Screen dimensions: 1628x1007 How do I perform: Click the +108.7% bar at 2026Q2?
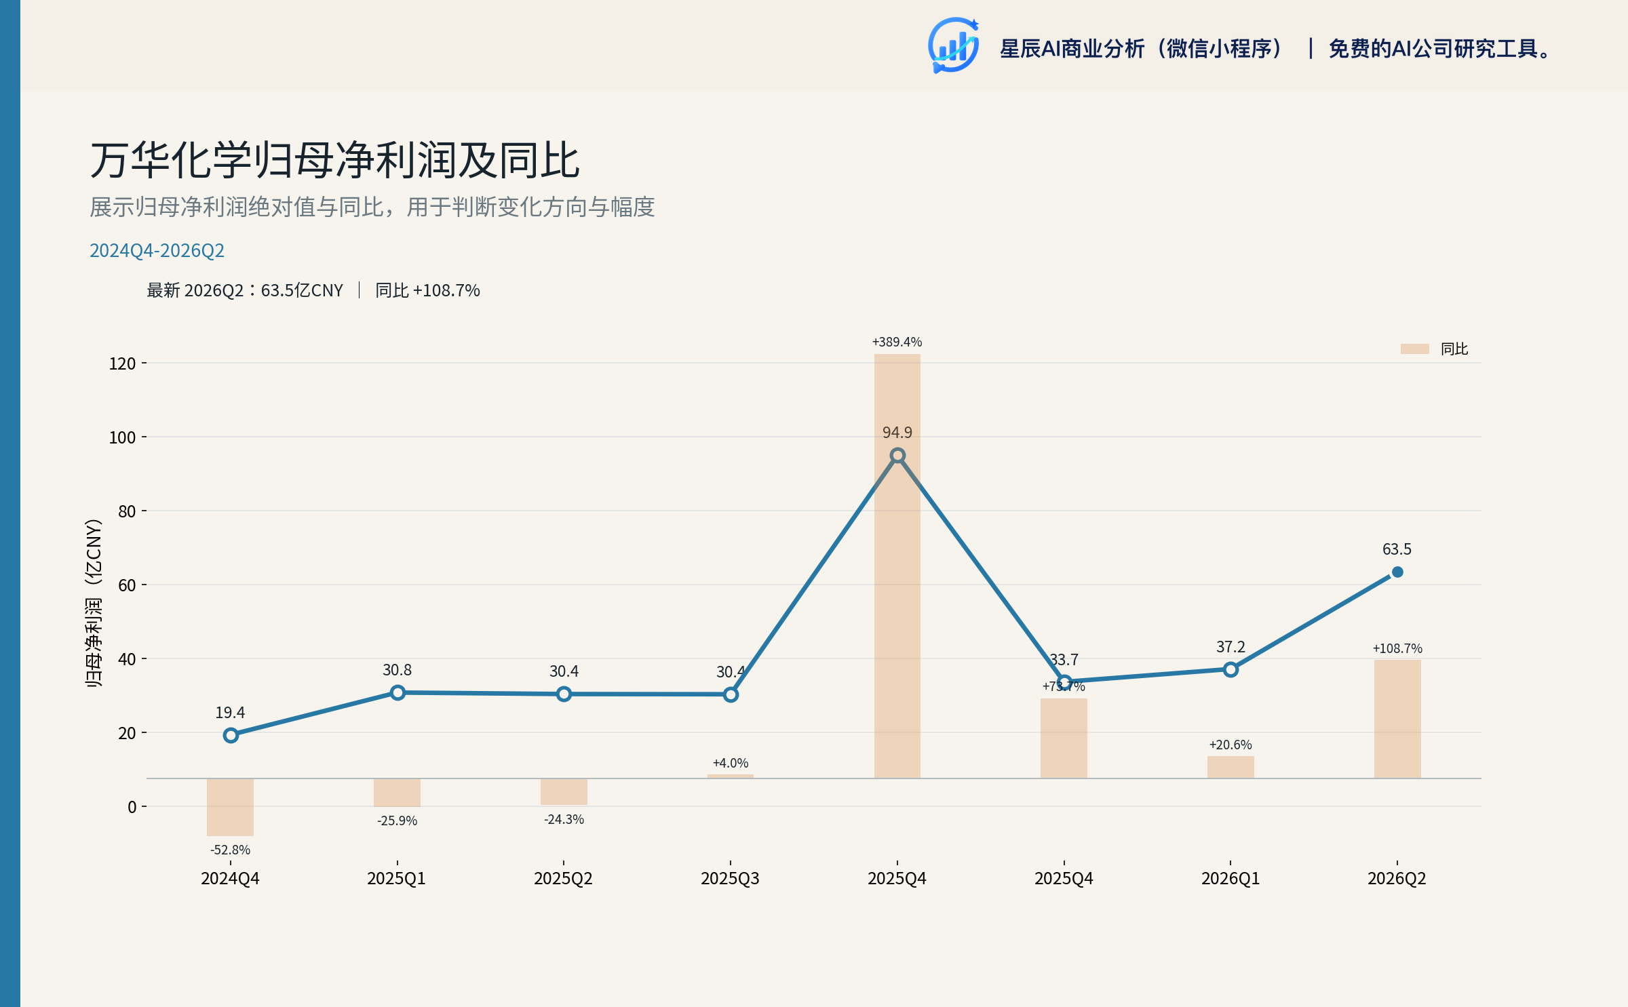(1397, 719)
